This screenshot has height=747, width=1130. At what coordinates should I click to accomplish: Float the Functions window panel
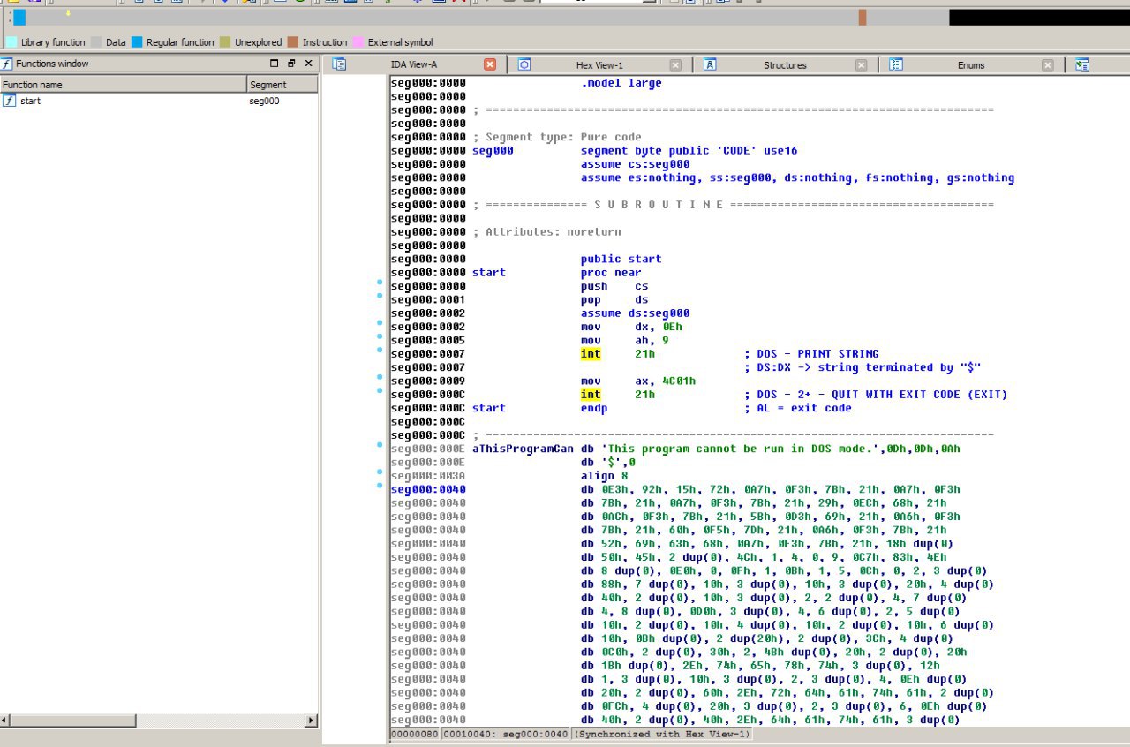pos(290,64)
